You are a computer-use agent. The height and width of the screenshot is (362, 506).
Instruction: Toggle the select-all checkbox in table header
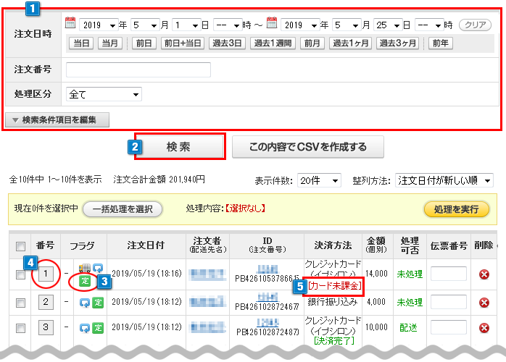coord(20,247)
